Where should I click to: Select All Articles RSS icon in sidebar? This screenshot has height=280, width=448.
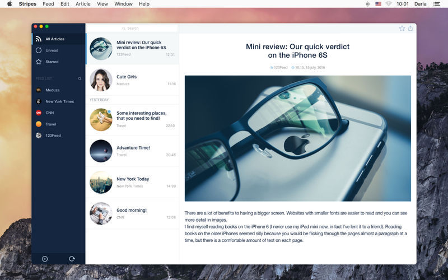[x=39, y=39]
